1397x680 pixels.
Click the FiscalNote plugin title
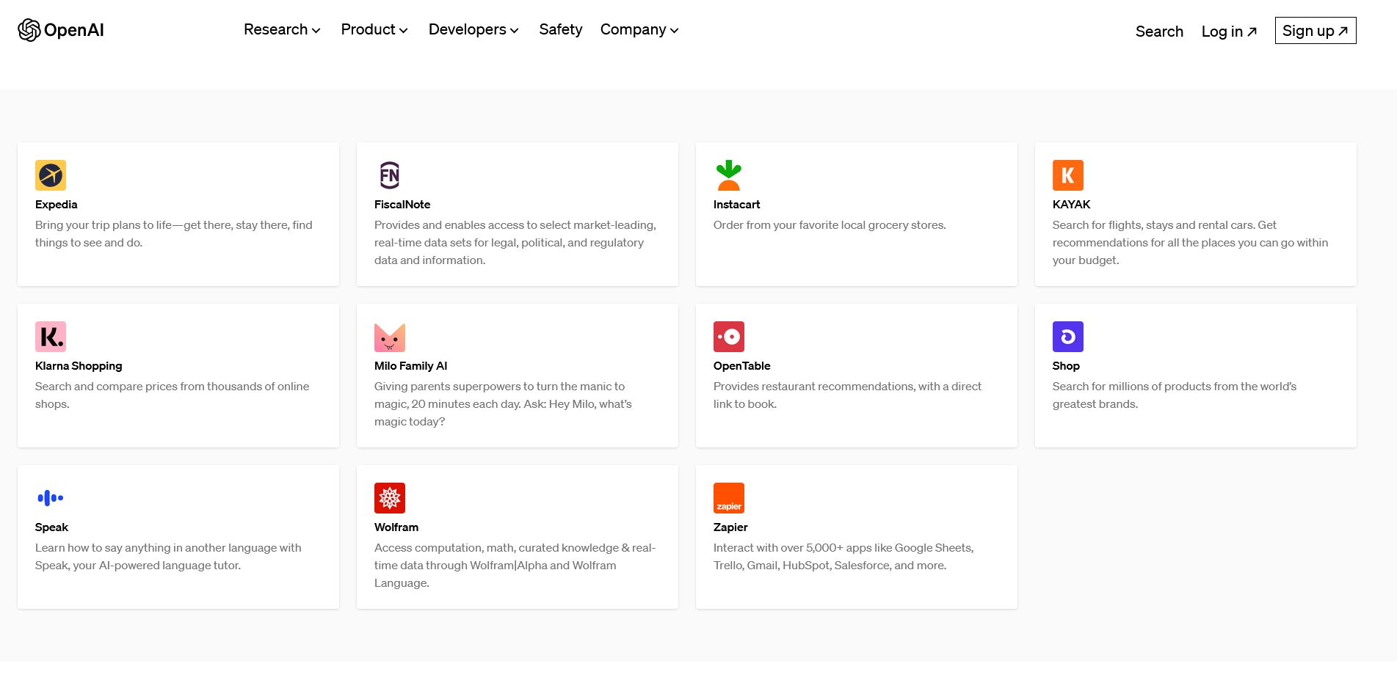402,205
